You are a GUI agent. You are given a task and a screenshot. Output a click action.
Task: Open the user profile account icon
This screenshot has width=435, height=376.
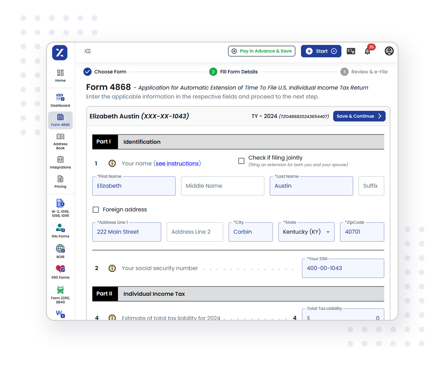coord(389,51)
